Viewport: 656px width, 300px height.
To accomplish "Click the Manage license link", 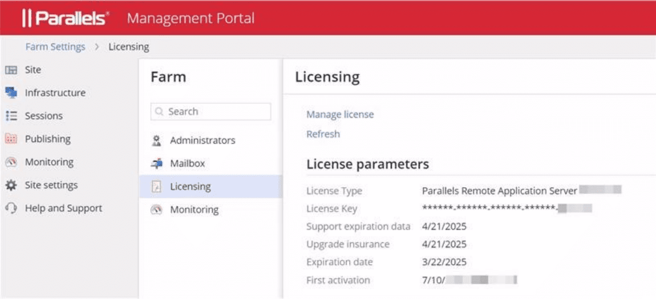I will (x=340, y=115).
